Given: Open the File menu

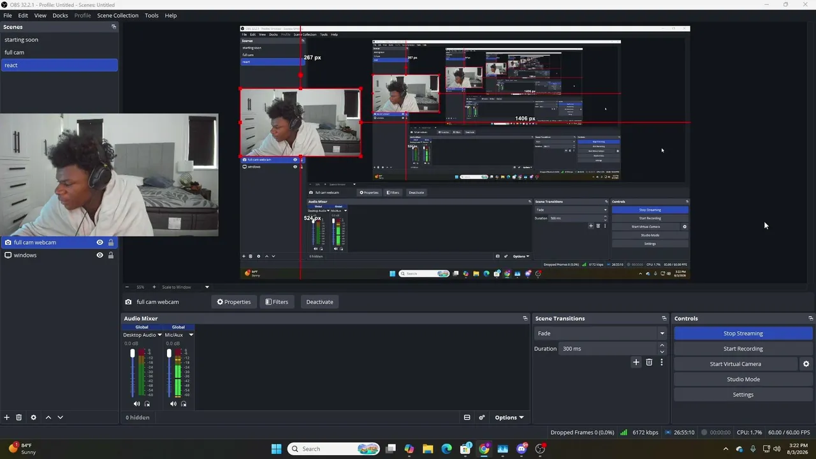Looking at the screenshot, I should click(x=8, y=15).
